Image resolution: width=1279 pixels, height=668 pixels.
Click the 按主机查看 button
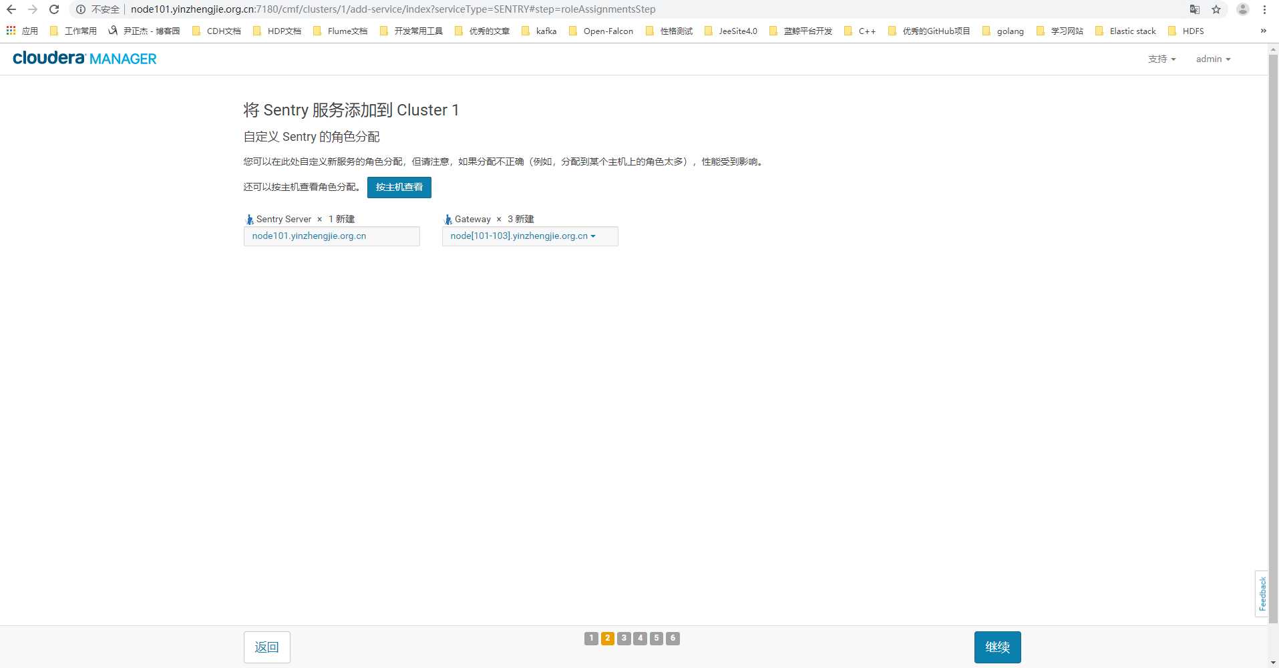[399, 188]
